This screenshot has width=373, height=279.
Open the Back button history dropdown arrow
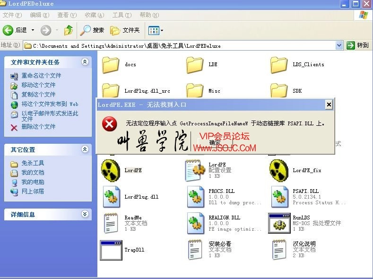click(33, 30)
